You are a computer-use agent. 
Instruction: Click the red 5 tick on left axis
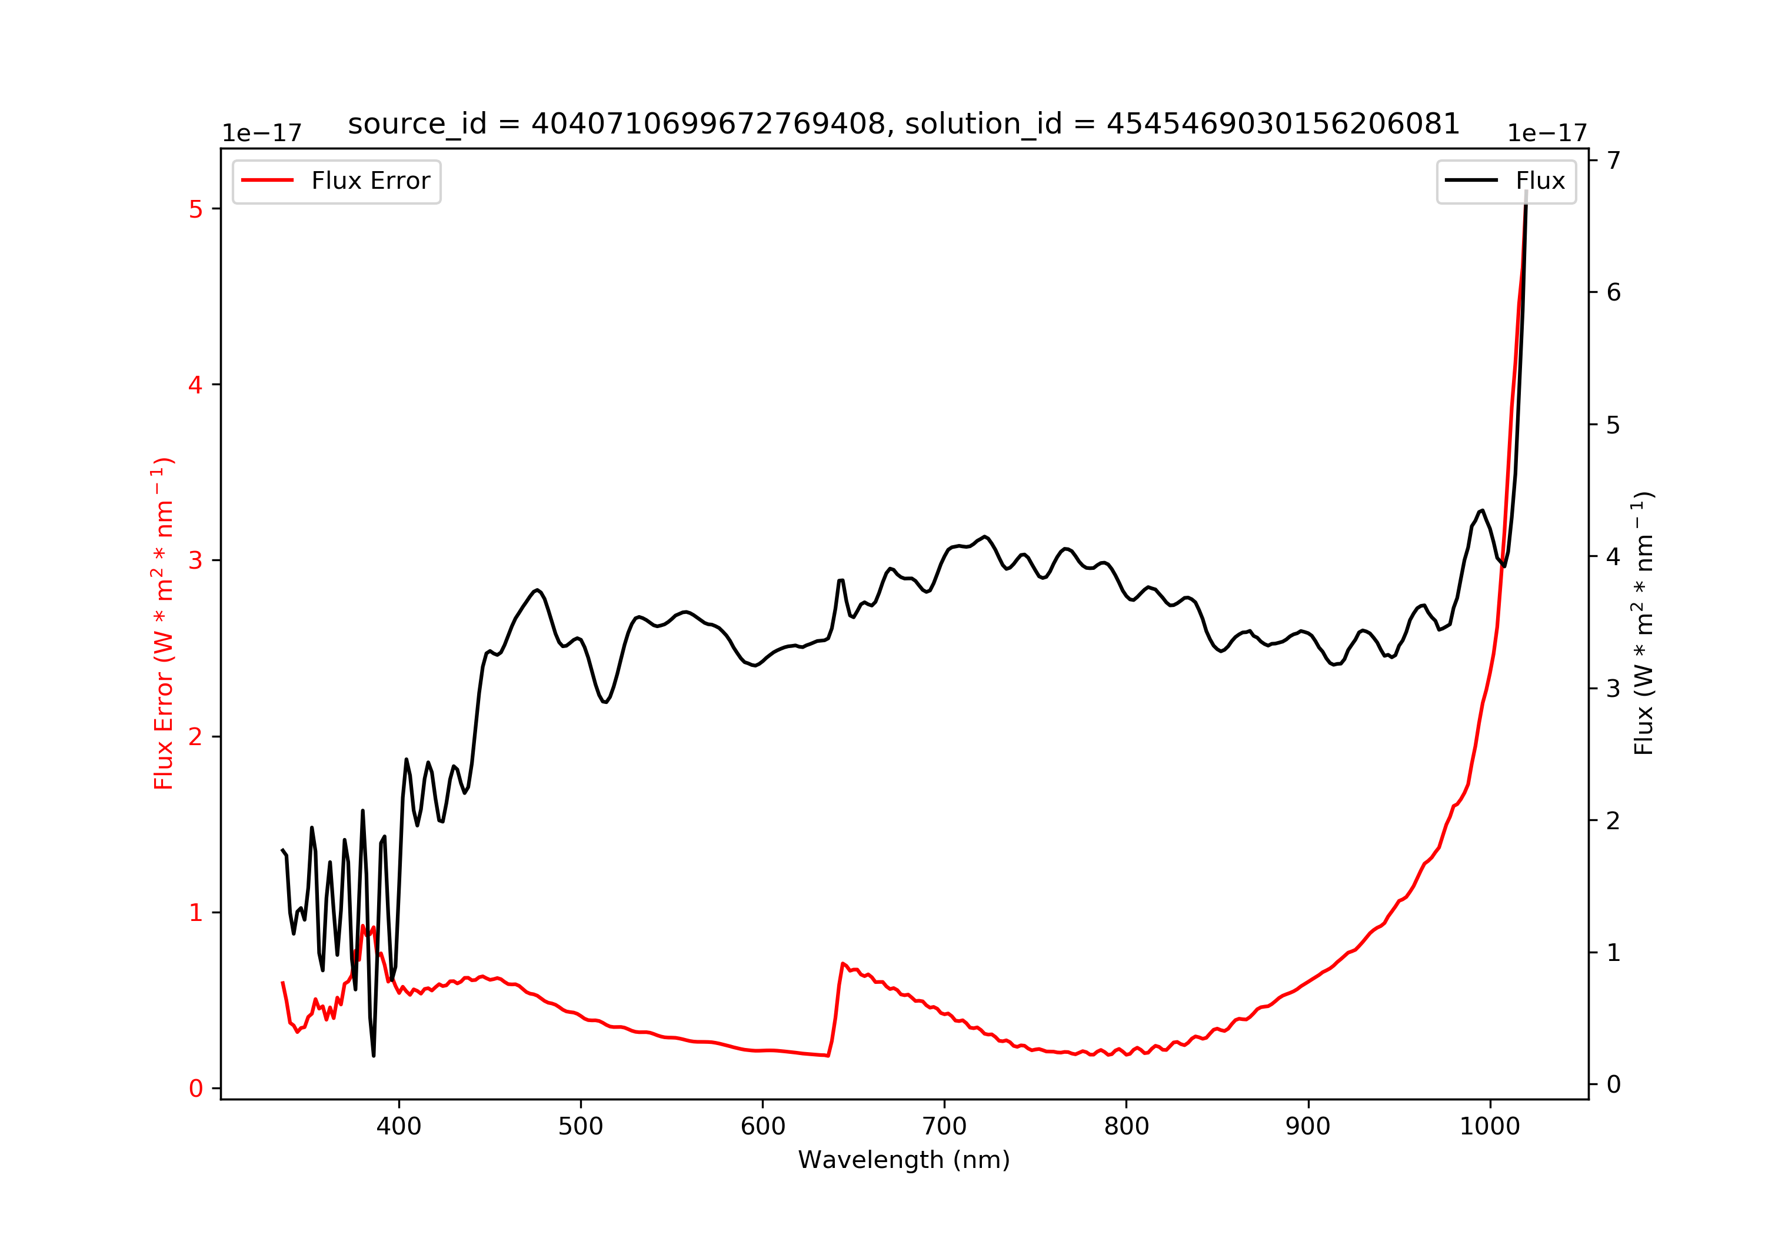[x=196, y=209]
